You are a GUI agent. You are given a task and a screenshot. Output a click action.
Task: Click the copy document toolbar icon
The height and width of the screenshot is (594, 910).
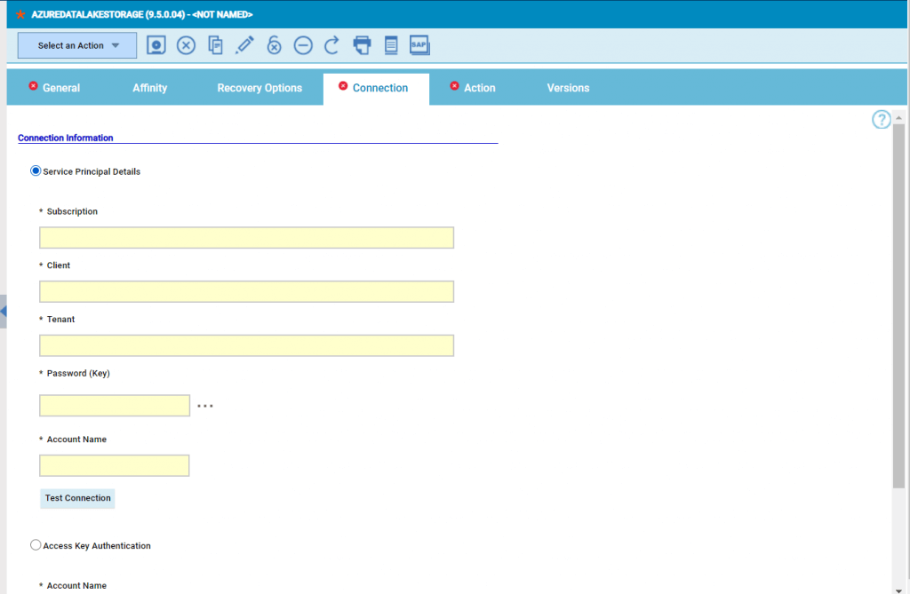[215, 45]
